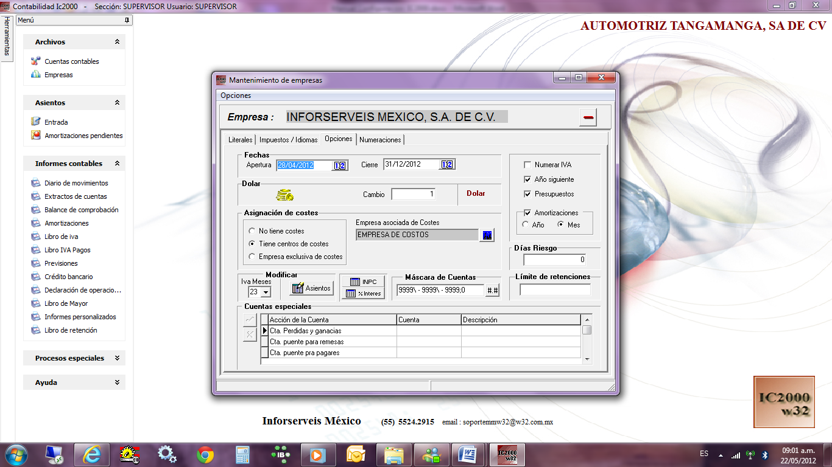The image size is (832, 467).
Task: Open the Apertura date calendar picker
Action: point(340,165)
